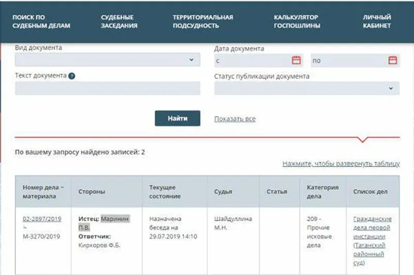Click the date-to field labeled по
The width and height of the screenshot is (414, 275).
click(x=355, y=60)
